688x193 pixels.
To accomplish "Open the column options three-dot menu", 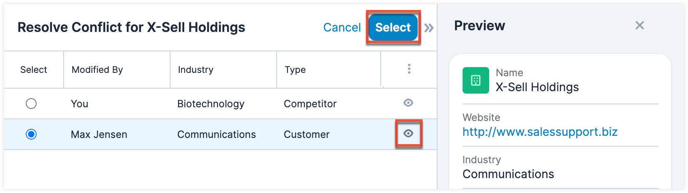I will 409,69.
